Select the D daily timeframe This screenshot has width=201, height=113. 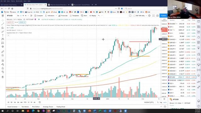click(21, 16)
